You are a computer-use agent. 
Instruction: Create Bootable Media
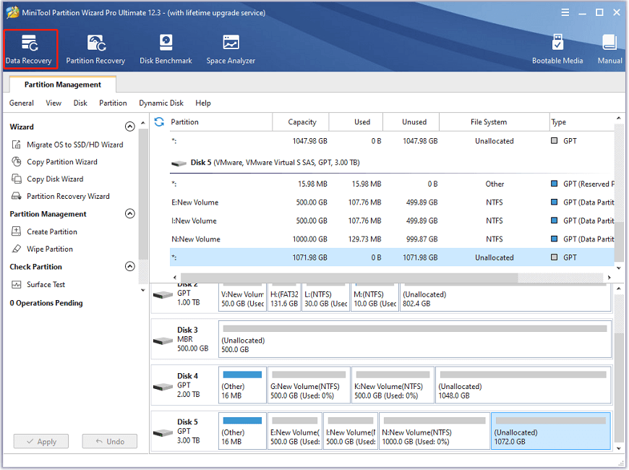click(557, 49)
